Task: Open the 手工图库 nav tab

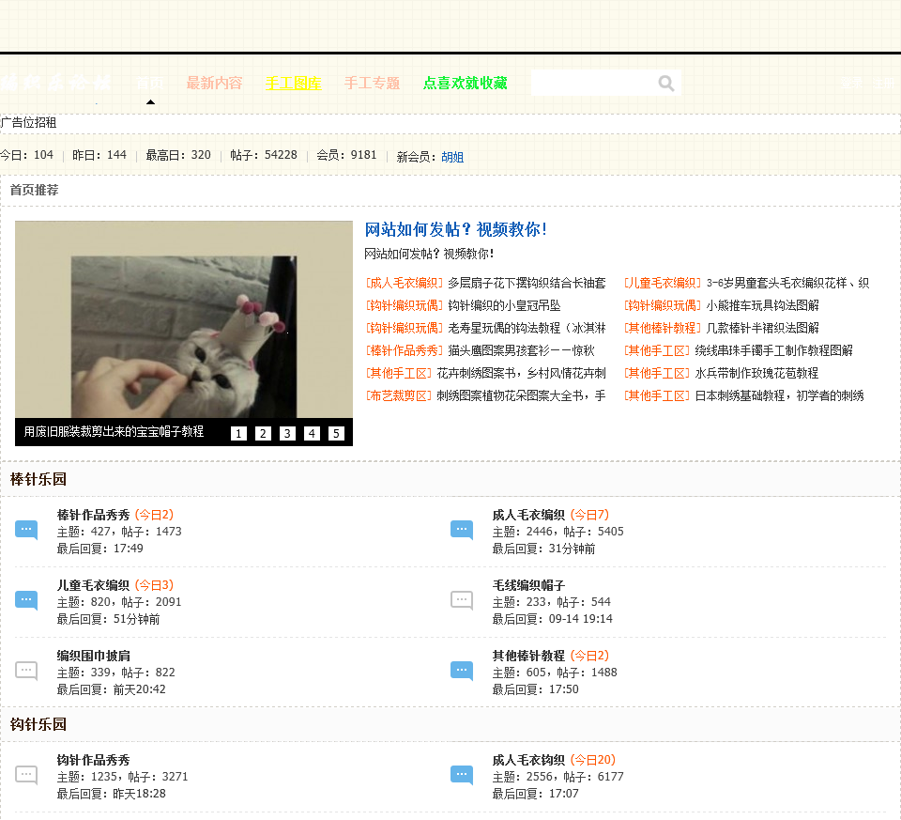Action: tap(293, 84)
